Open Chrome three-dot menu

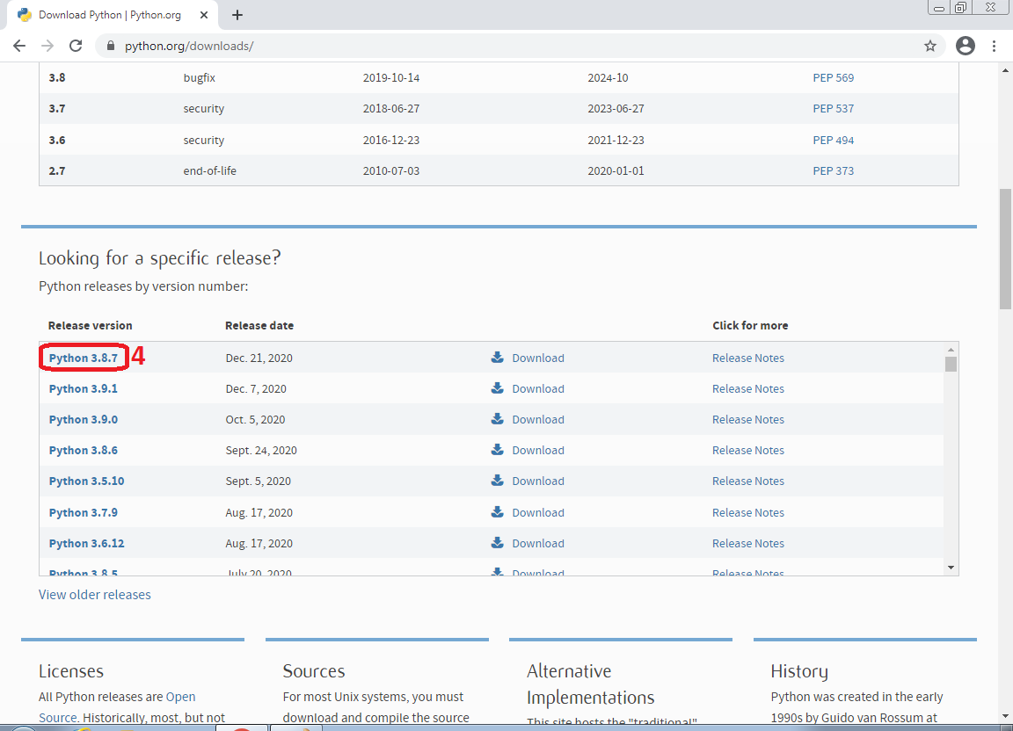pos(995,46)
